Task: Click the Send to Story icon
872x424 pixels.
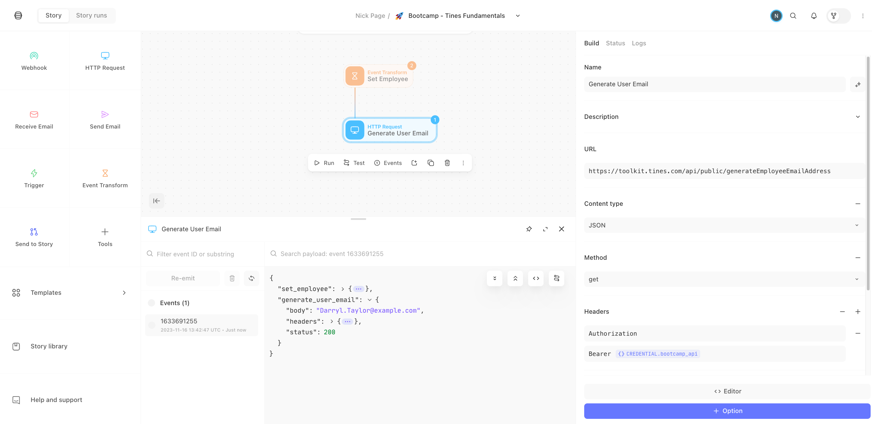Action: click(x=34, y=232)
